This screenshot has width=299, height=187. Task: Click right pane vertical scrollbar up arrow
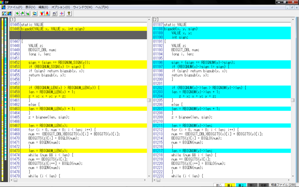293,19
